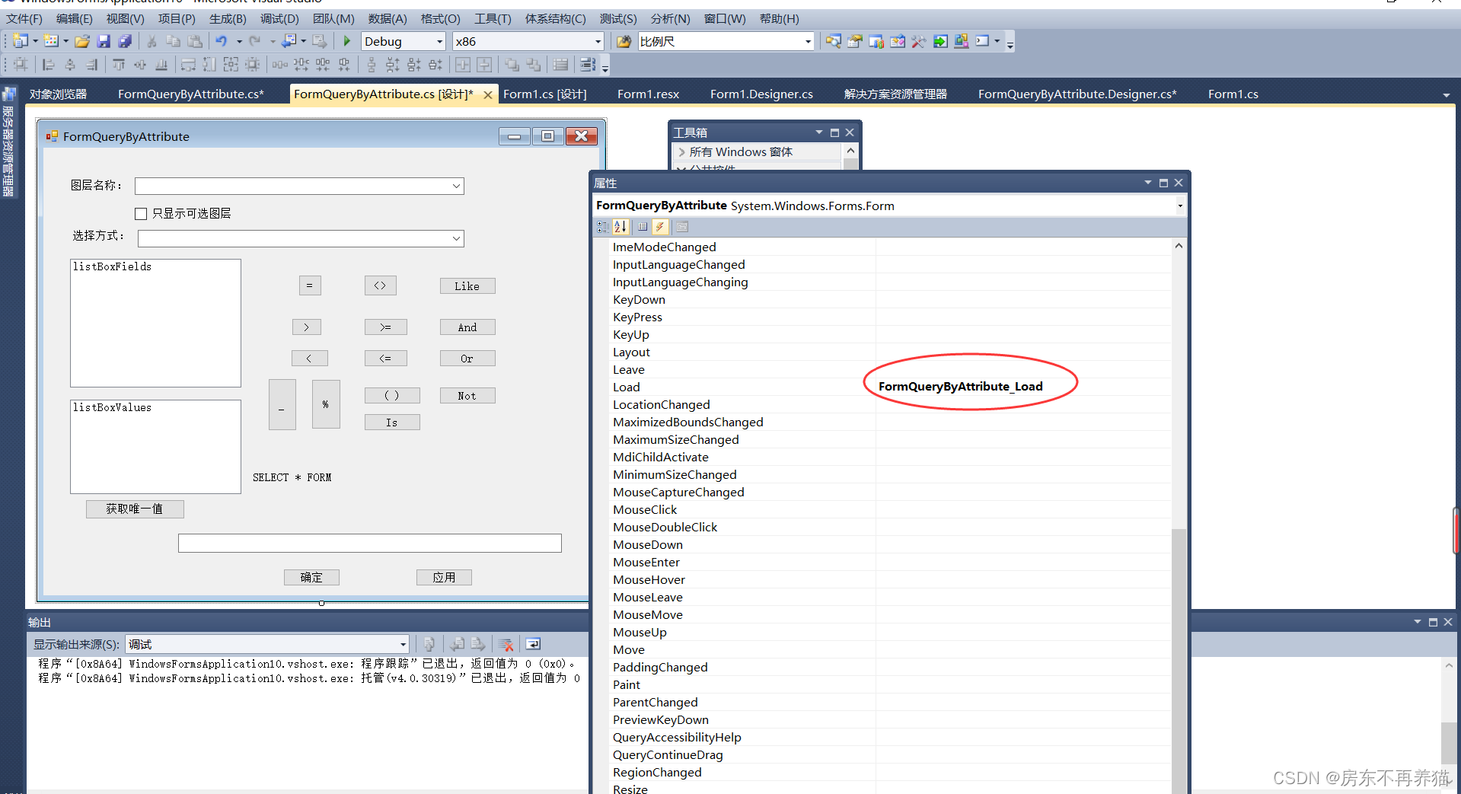Switch to categorized view in Properties panel

point(602,227)
